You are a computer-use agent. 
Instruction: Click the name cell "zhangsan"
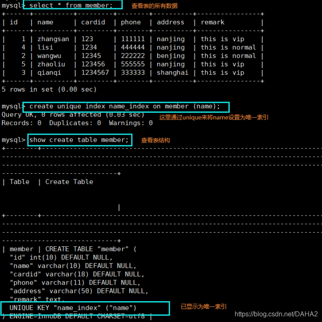click(x=53, y=39)
